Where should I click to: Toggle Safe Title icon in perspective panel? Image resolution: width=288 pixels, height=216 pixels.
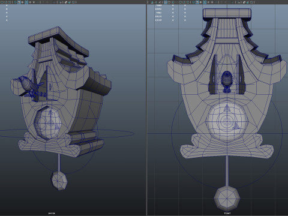coord(10,2)
